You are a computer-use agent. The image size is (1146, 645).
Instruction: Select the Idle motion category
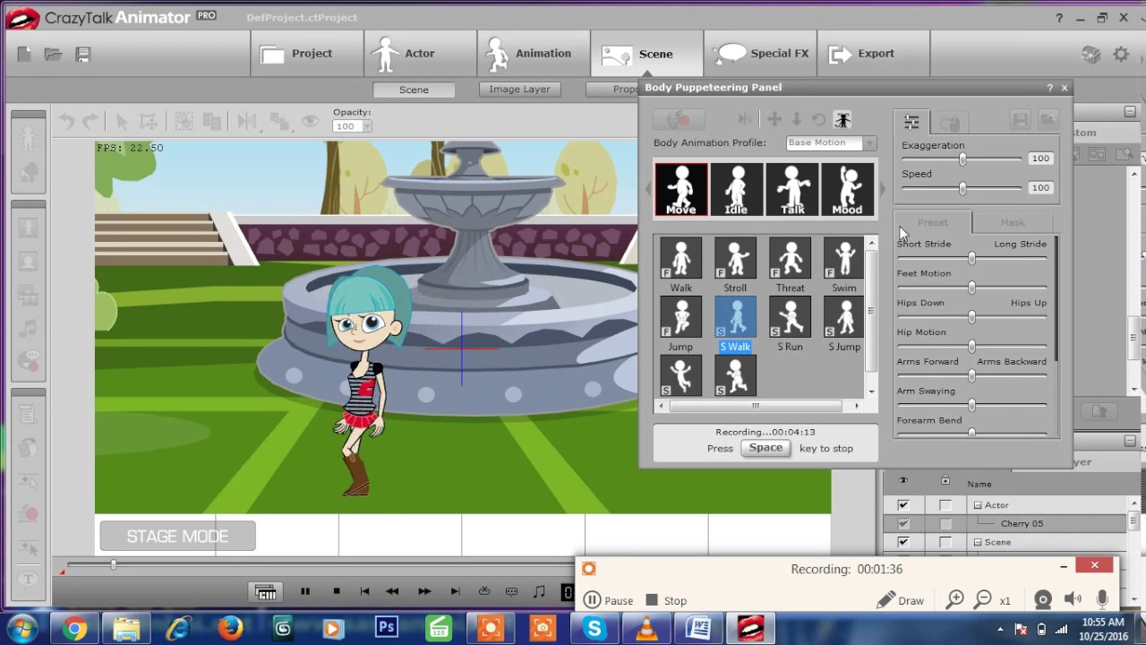click(736, 189)
